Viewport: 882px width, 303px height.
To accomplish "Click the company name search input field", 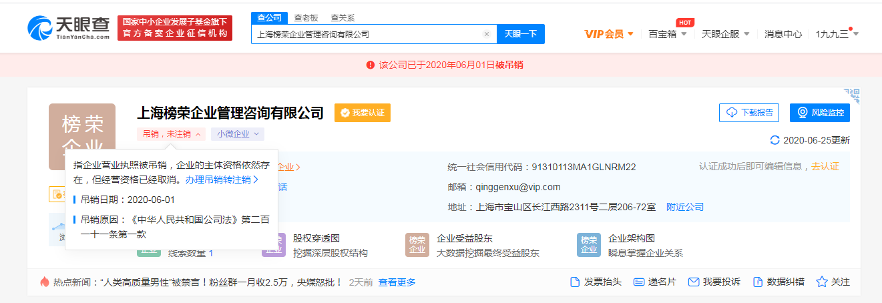I will pos(367,34).
